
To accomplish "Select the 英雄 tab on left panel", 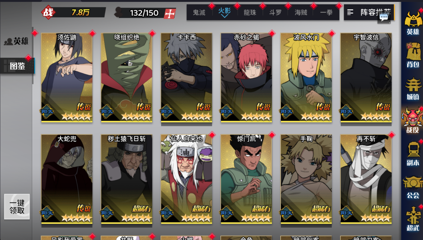I will [17, 41].
